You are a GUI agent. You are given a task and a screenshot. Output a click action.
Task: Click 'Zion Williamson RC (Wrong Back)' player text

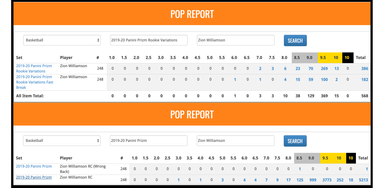tap(83, 169)
